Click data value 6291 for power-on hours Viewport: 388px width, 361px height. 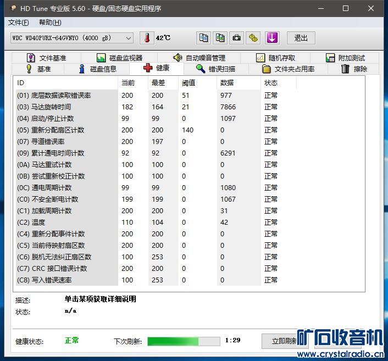(228, 153)
